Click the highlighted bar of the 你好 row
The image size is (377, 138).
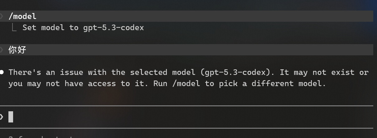[186, 50]
